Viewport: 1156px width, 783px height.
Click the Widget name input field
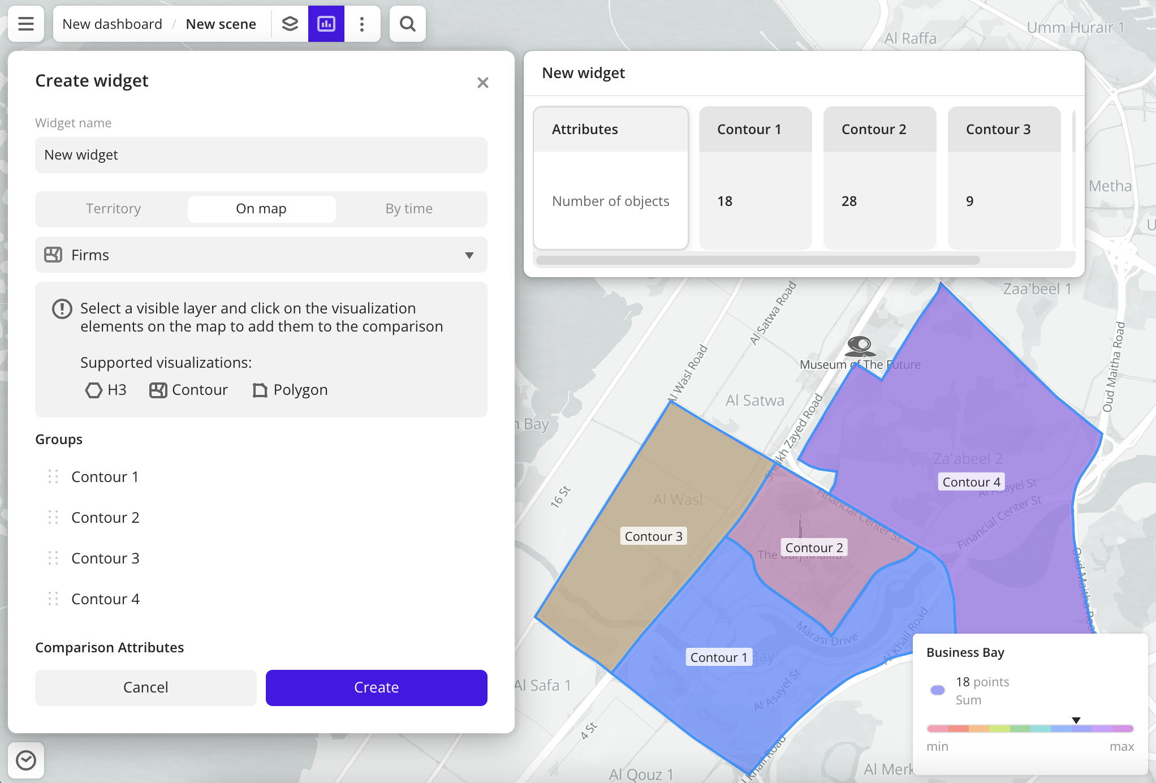[x=261, y=154]
